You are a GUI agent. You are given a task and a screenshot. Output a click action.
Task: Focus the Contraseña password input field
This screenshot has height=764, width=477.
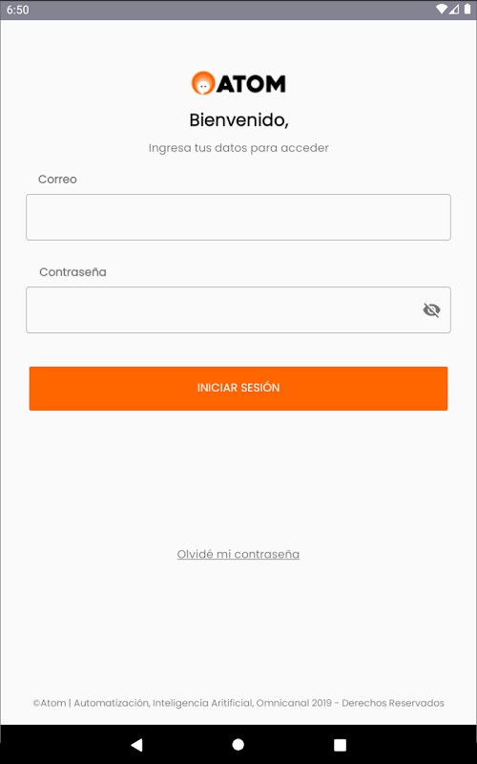[238, 309]
